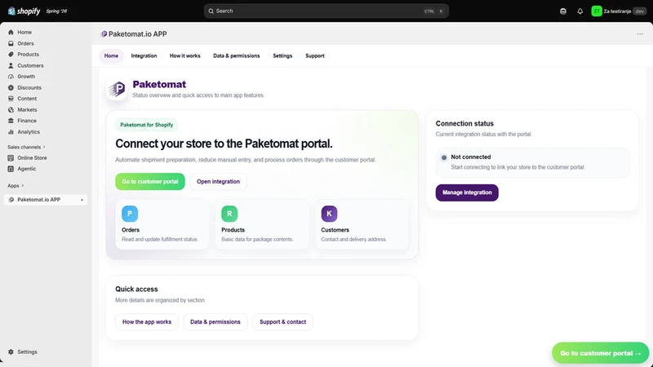
Task: Switch to the Home tab
Action: [111, 55]
